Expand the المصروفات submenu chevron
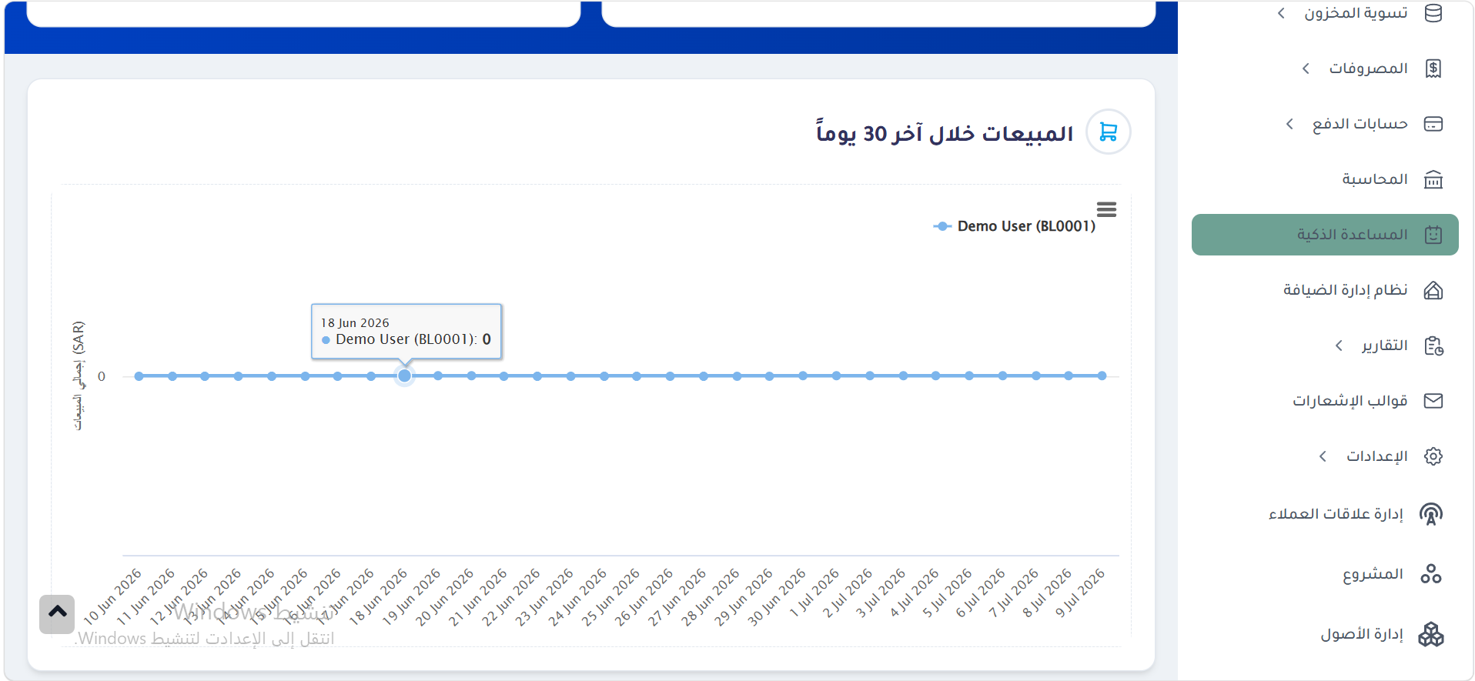Viewport: 1475px width, 681px height. pos(1306,68)
